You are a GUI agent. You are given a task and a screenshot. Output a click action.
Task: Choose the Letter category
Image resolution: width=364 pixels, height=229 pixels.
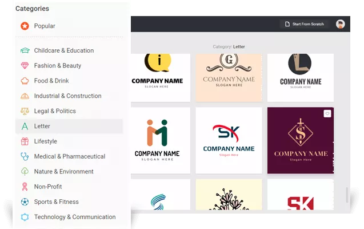tap(42, 126)
